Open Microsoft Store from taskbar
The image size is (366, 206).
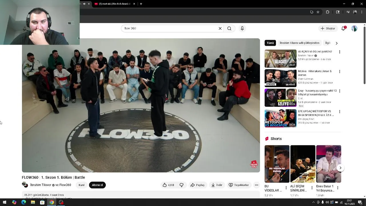click(x=42, y=202)
